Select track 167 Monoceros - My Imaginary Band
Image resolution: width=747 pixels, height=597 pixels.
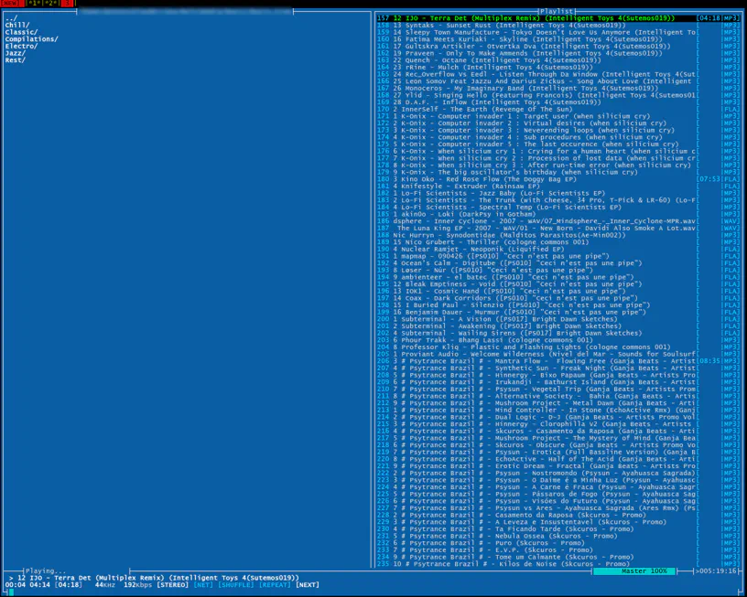pyautogui.click(x=558, y=88)
